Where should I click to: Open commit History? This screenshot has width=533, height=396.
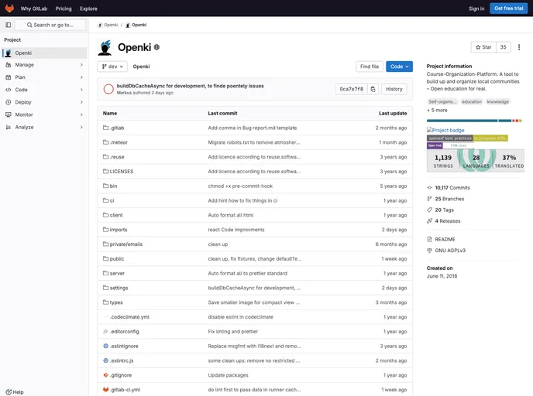(394, 89)
